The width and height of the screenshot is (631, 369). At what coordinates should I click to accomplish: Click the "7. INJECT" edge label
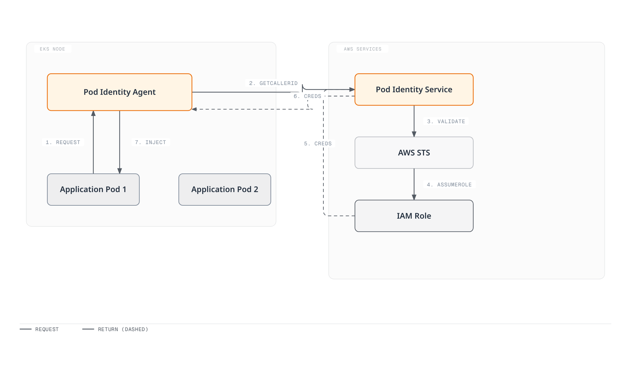click(x=150, y=142)
